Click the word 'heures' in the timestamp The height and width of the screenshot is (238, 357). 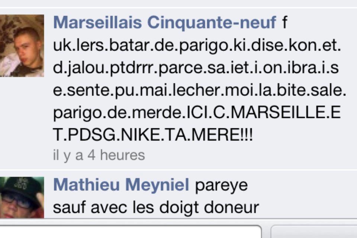(x=122, y=155)
